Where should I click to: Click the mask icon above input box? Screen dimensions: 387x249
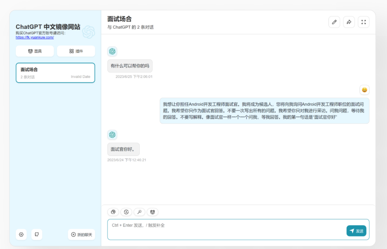(152, 212)
